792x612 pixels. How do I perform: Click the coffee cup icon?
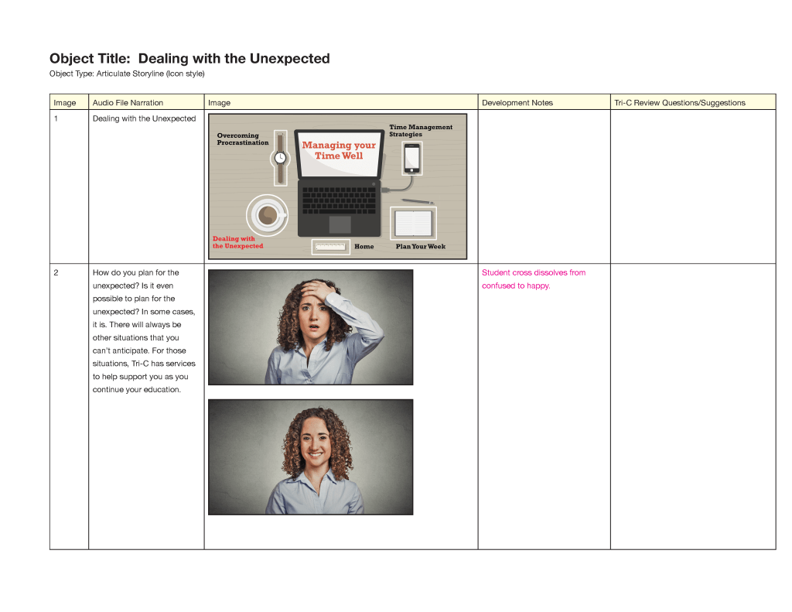[x=268, y=214]
